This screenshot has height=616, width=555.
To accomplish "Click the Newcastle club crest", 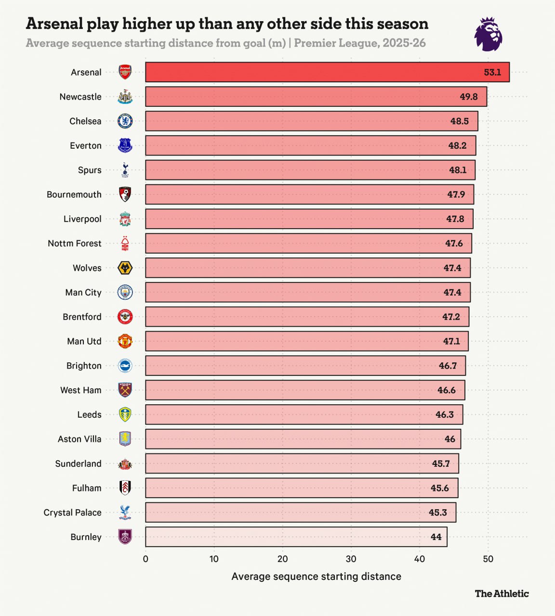I will pos(125,97).
